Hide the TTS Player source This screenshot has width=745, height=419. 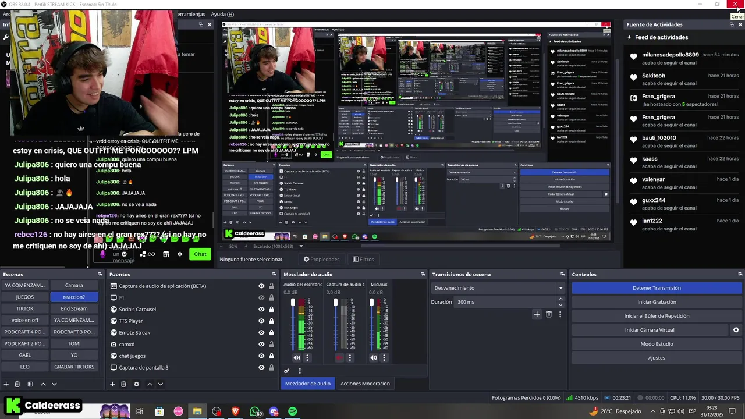point(261,321)
